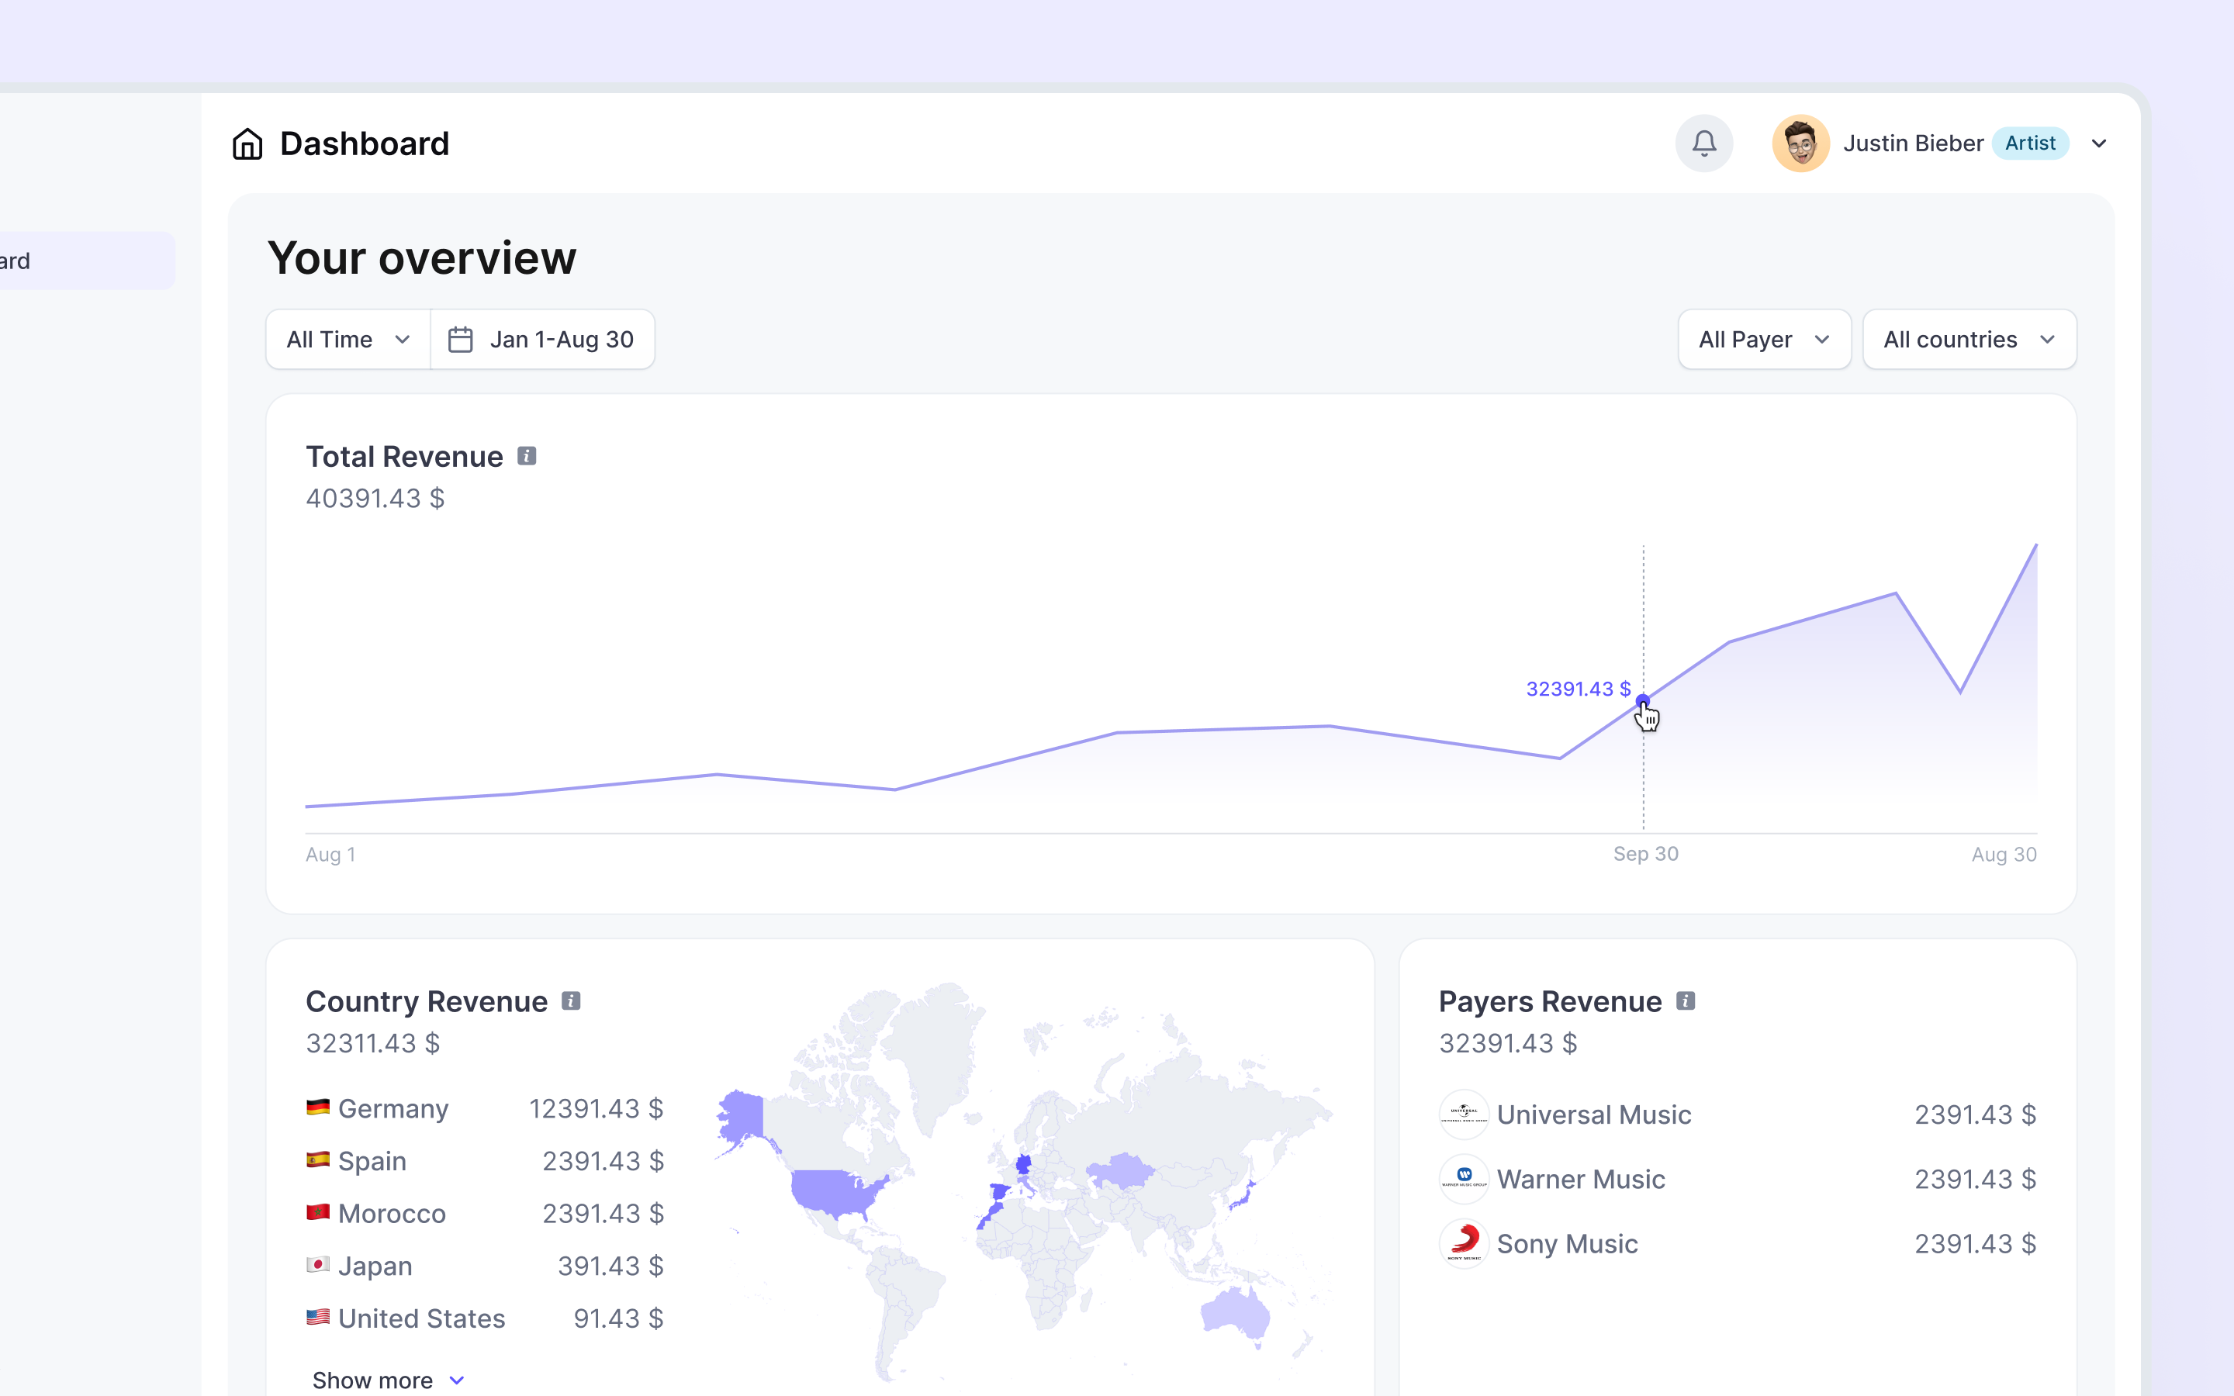Click United States on the world map
The width and height of the screenshot is (2234, 1396).
(834, 1191)
